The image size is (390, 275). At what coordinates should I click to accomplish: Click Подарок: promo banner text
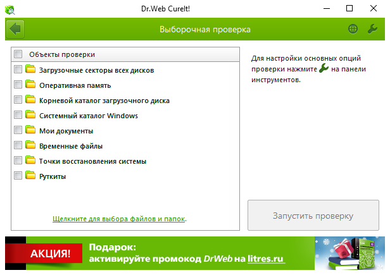coord(113,247)
